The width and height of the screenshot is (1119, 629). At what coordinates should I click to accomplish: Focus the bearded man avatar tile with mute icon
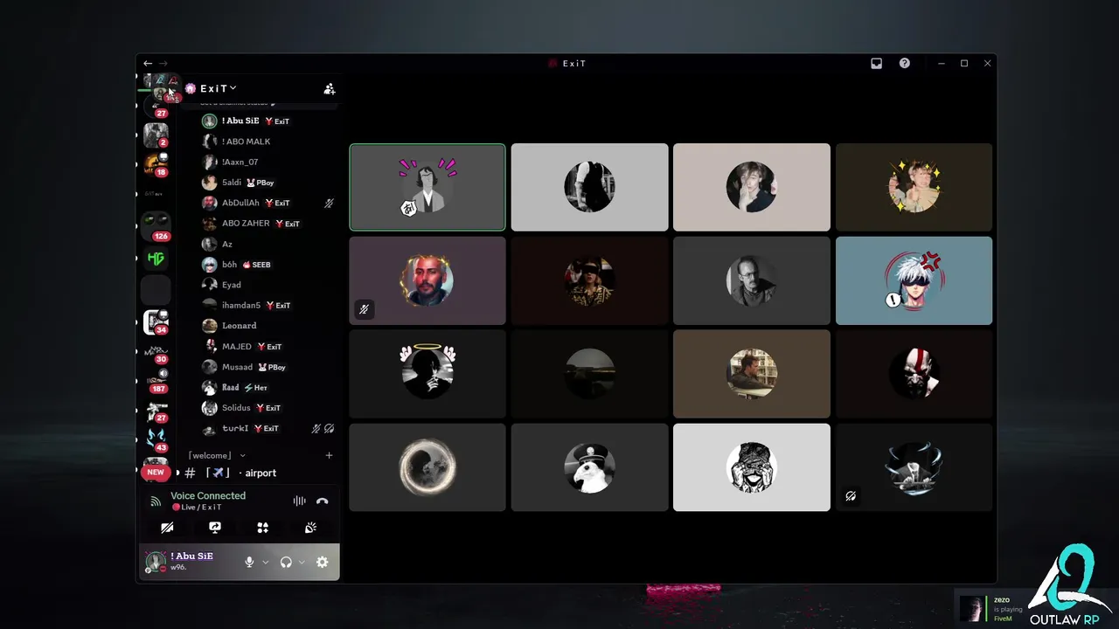[427, 280]
